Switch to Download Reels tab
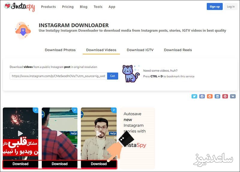 (178, 50)
